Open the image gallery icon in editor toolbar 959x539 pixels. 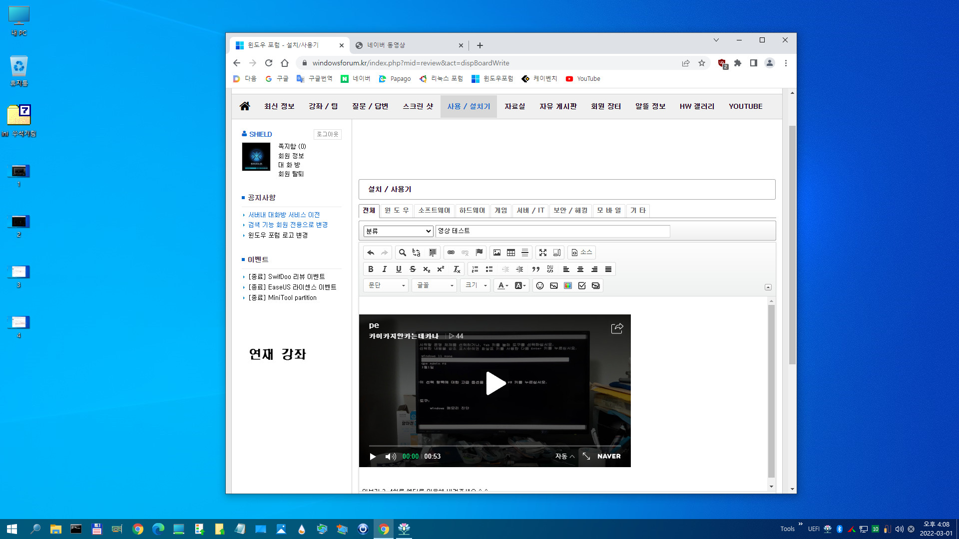pyautogui.click(x=596, y=285)
